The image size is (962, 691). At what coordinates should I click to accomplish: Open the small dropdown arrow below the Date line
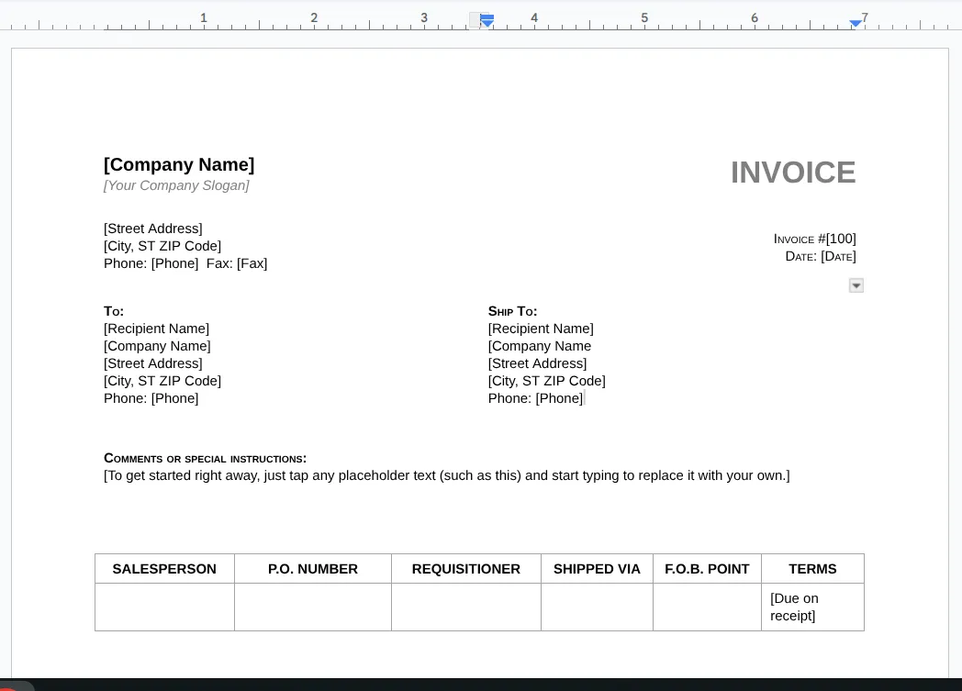point(856,285)
